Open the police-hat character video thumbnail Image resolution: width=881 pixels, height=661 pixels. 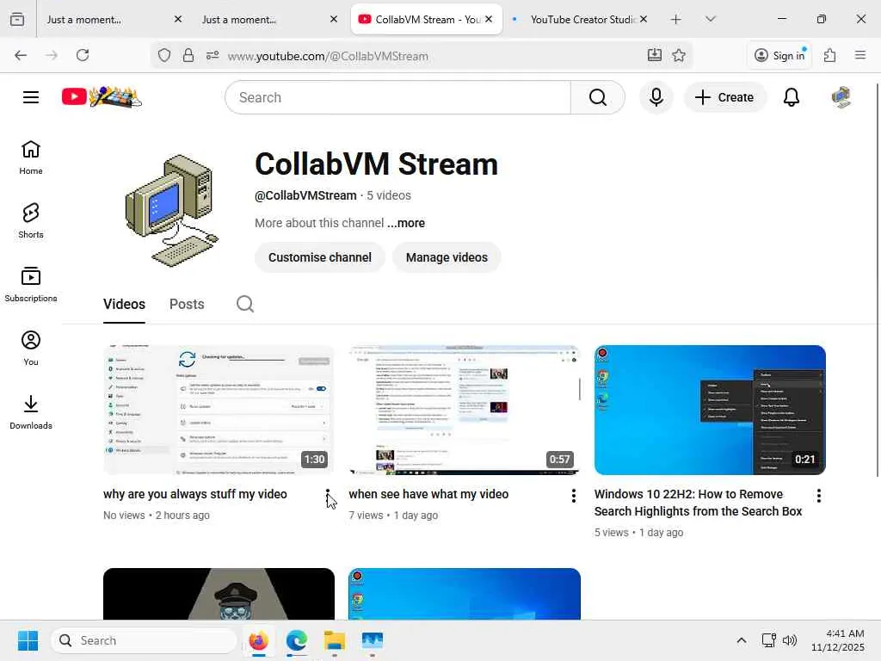tap(219, 594)
